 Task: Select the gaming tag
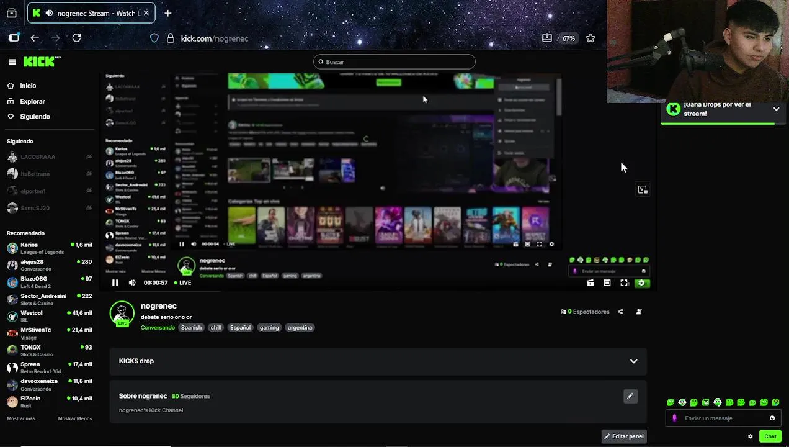(269, 327)
